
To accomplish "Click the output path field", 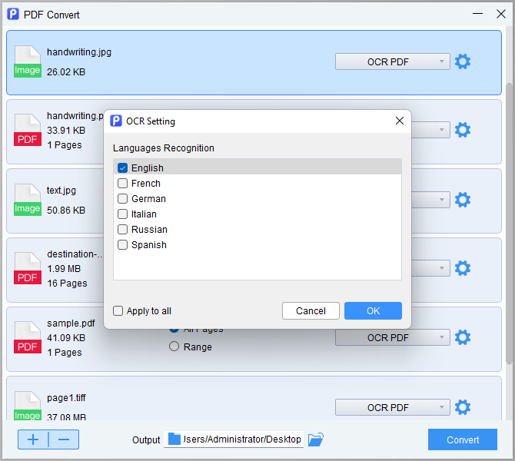I will click(x=234, y=439).
